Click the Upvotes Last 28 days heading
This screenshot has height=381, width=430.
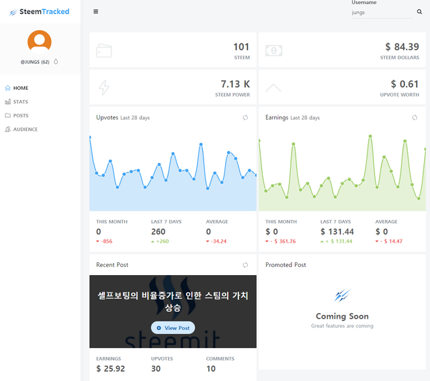pos(123,117)
